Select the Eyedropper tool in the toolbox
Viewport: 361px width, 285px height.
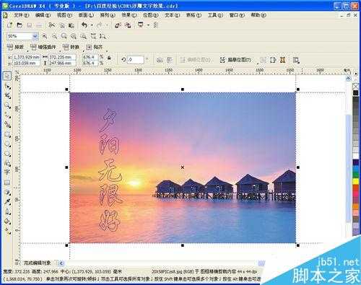click(7, 202)
